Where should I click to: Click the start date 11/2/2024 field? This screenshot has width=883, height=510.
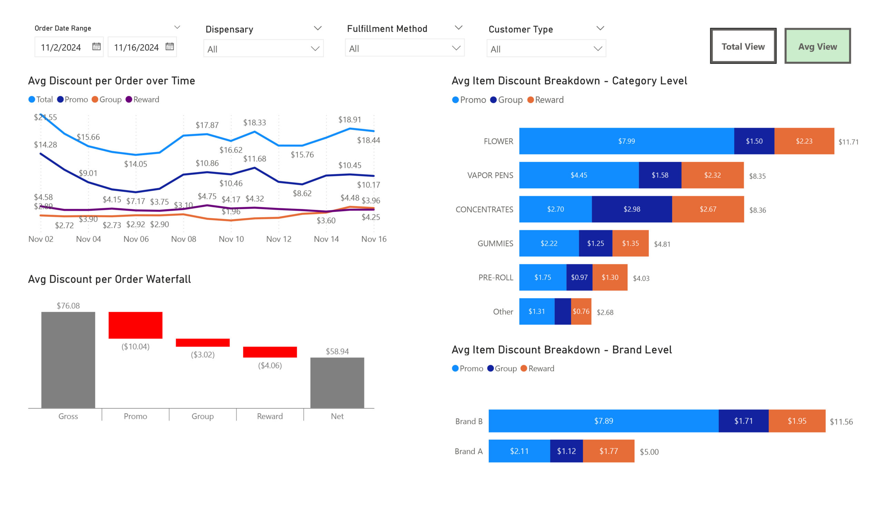tap(61, 47)
